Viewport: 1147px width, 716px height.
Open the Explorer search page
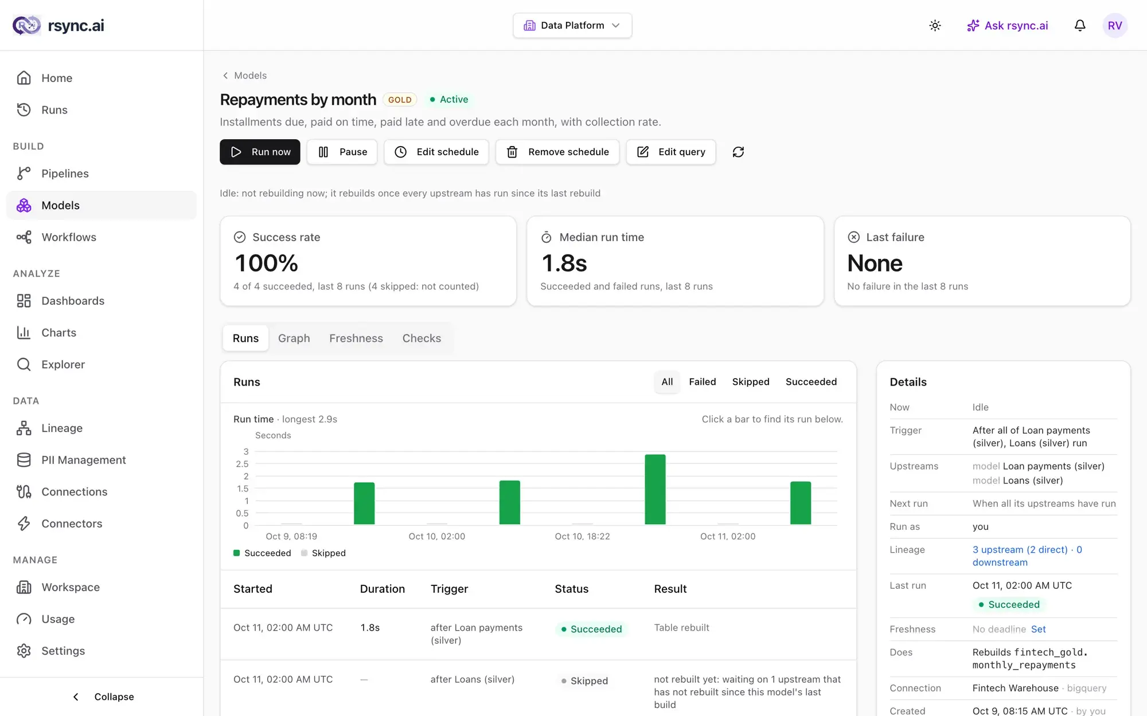tap(102, 364)
